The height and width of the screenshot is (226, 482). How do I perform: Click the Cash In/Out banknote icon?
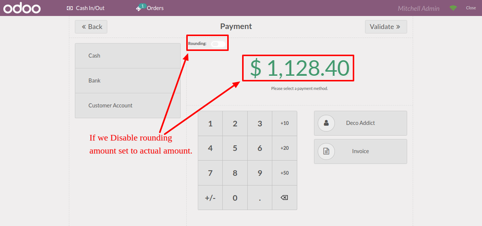click(70, 8)
